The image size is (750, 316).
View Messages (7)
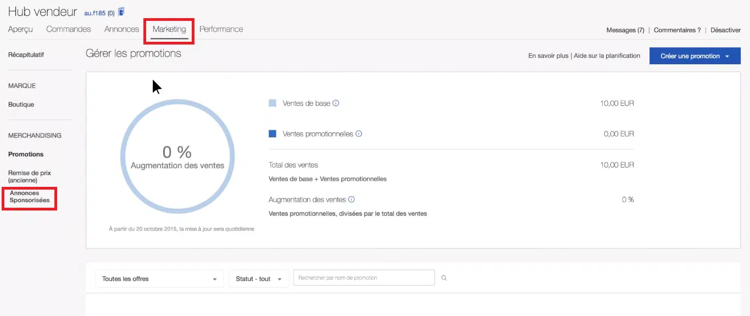[625, 30]
